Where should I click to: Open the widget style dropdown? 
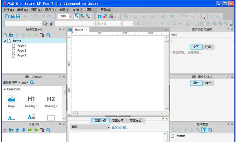41,23
